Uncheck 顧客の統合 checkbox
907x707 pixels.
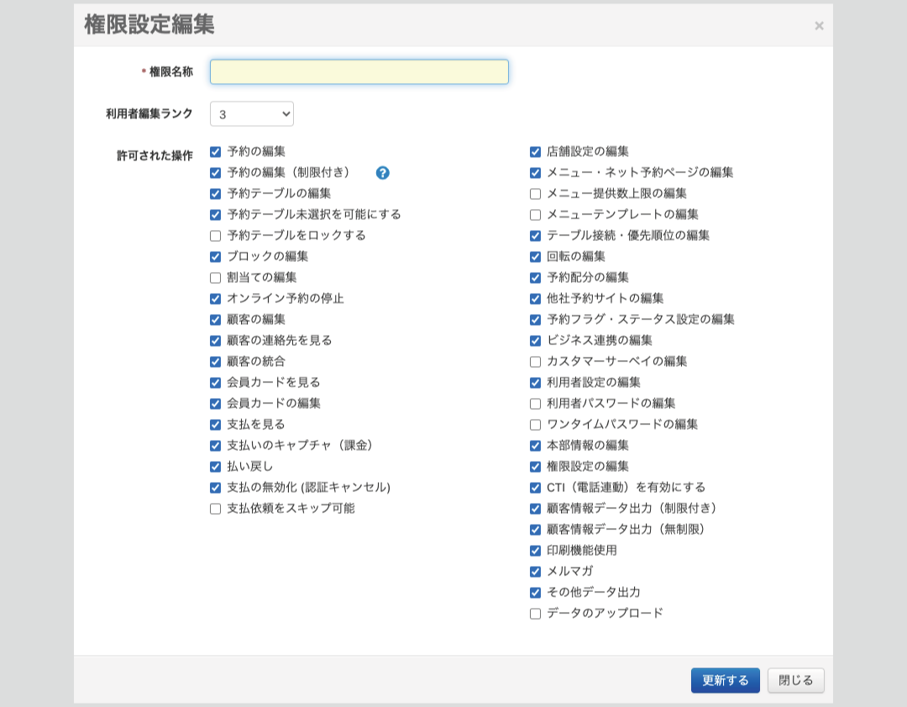click(x=216, y=362)
